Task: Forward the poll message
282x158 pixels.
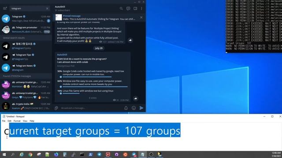Action: (x=135, y=98)
